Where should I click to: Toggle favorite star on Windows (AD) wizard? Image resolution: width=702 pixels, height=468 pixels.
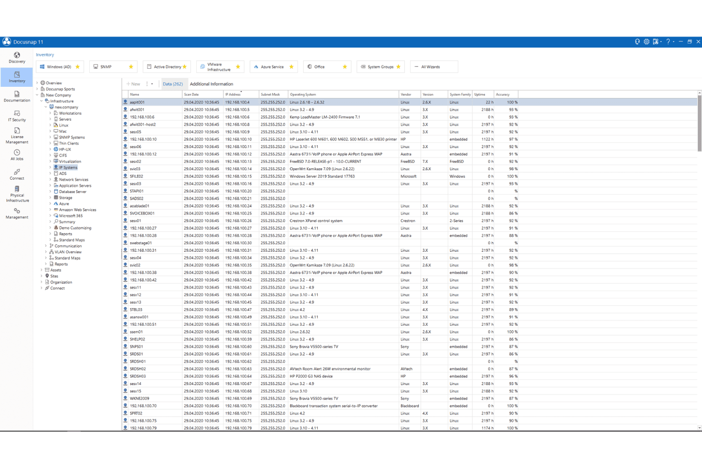pyautogui.click(x=78, y=67)
